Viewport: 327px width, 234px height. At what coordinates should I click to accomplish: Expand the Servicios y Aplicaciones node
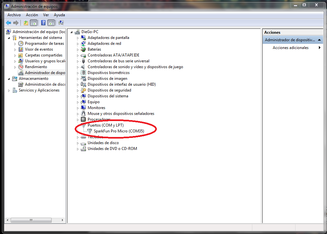tap(9, 91)
